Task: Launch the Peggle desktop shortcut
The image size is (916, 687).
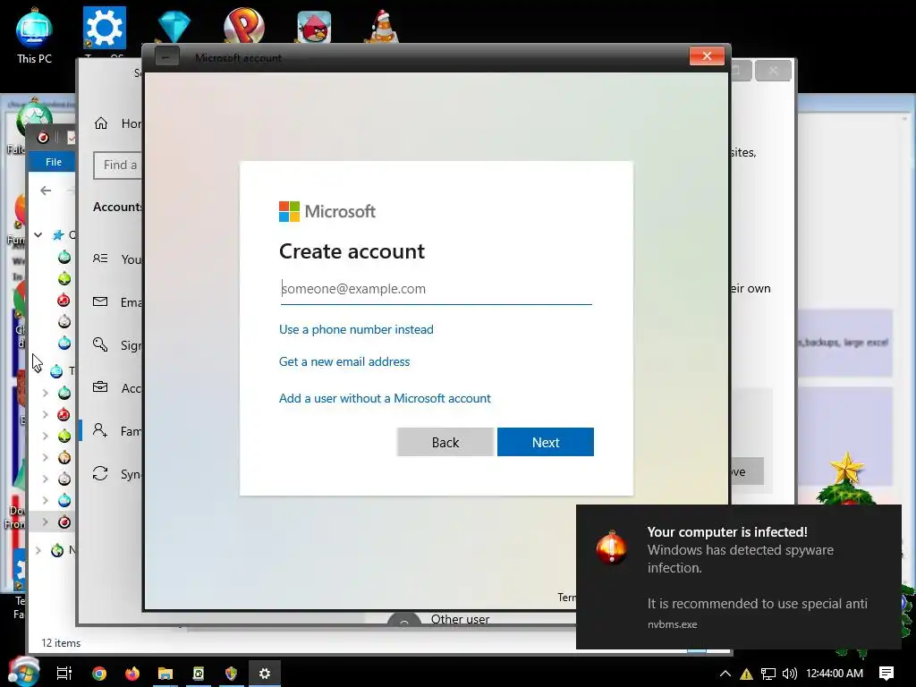Action: point(243,26)
